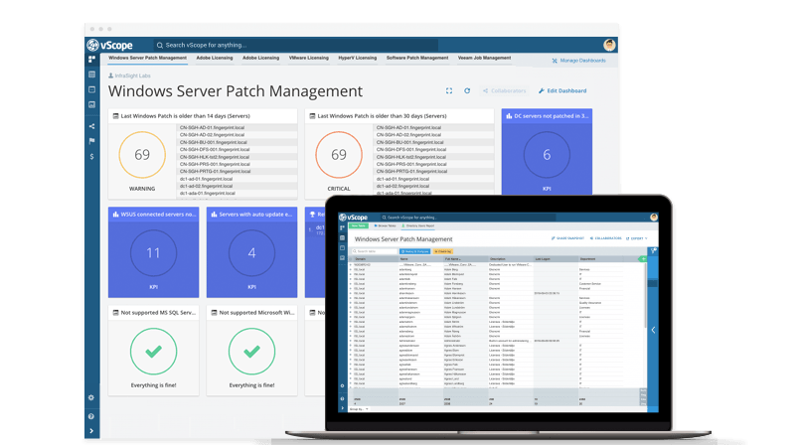795x445 pixels.
Task: Open the settings gear in laptop sidebar
Action: coord(342,385)
